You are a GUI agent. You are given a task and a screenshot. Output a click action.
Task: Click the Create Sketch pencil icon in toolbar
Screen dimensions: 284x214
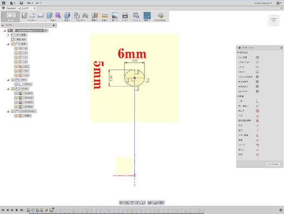(24, 15)
